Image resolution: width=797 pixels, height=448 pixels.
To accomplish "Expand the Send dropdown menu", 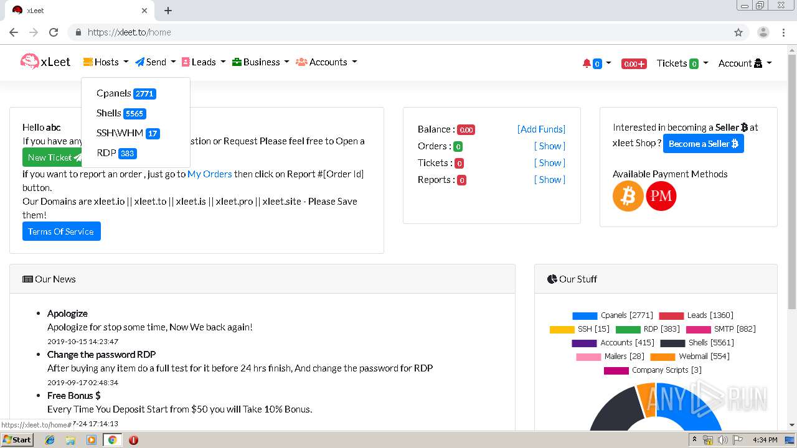I will pyautogui.click(x=156, y=62).
